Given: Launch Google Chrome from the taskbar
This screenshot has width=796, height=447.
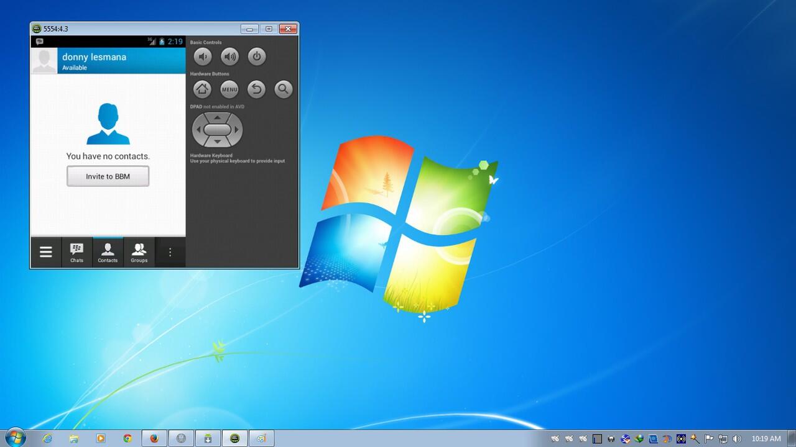Looking at the screenshot, I should [127, 438].
